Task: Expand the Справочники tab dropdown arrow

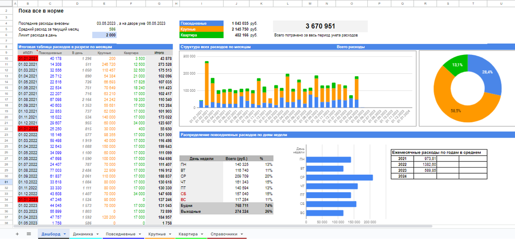Action: [x=241, y=234]
